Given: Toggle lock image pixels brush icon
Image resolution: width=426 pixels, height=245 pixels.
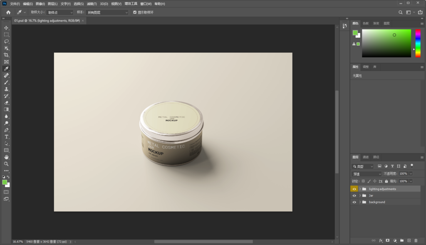Looking at the screenshot, I should 369,181.
